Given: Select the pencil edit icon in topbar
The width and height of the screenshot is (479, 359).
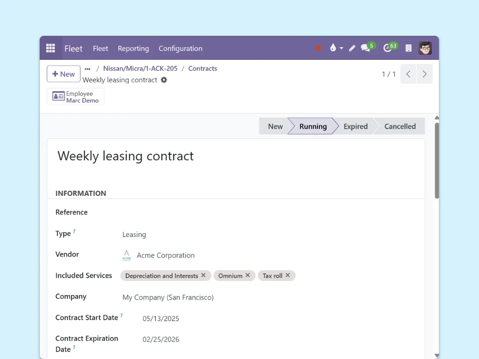Looking at the screenshot, I should tap(352, 48).
